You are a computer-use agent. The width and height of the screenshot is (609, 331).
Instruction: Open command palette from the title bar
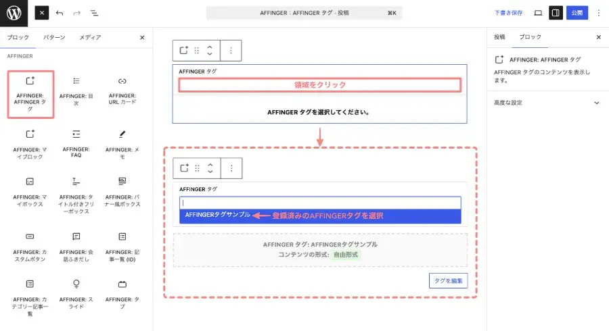[304, 13]
